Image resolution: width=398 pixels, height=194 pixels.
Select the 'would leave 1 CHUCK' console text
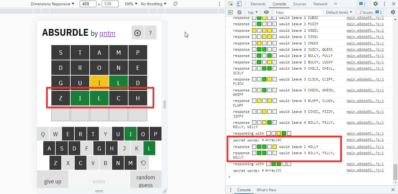click(299, 43)
